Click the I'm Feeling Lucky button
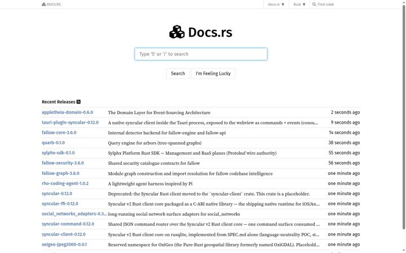The width and height of the screenshot is (406, 253). 213,74
